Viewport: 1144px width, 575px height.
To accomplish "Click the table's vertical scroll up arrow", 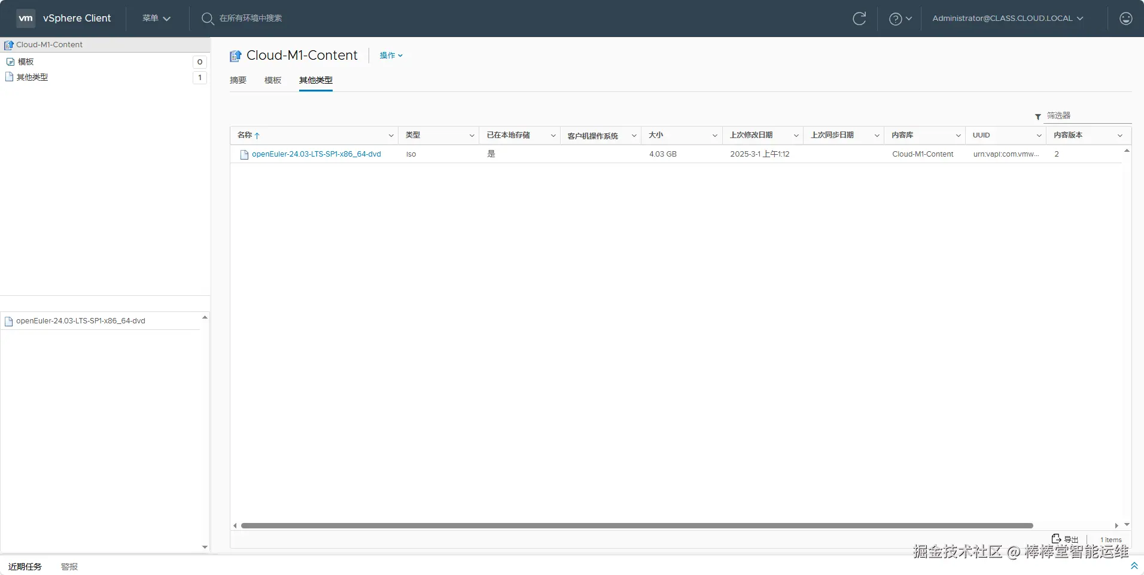I will [x=1127, y=151].
